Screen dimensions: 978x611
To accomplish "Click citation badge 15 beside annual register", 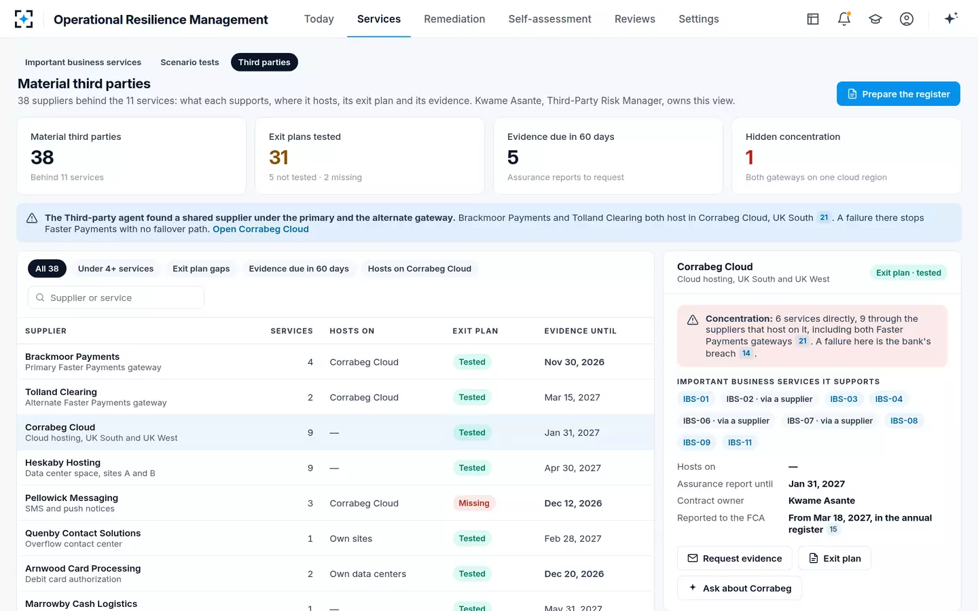I will click(833, 530).
